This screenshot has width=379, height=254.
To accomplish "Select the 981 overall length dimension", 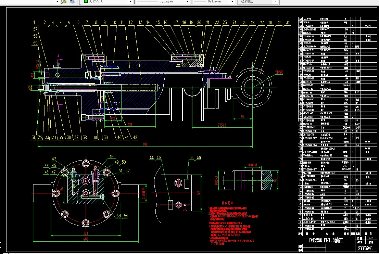I will point(145,144).
